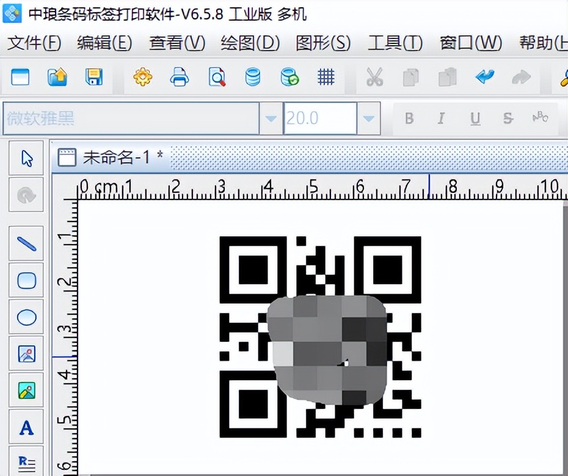568x476 pixels.
Task: Open print preview magnifier icon
Action: click(217, 77)
